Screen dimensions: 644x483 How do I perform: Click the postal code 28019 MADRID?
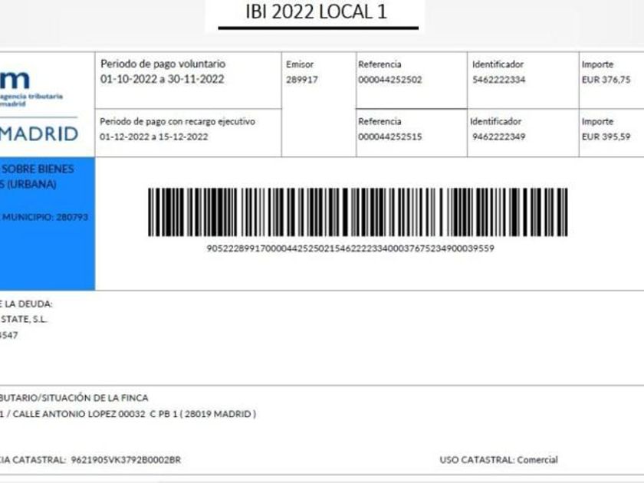tap(218, 413)
